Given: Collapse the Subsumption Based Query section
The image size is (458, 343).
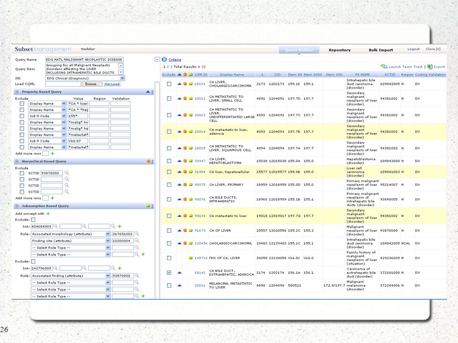Looking at the screenshot, I should pyautogui.click(x=17, y=206).
